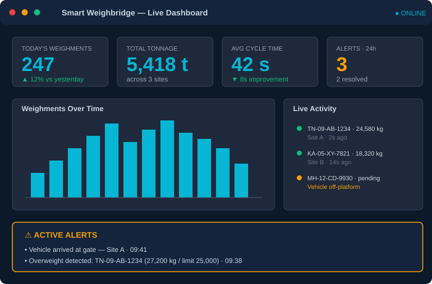Click the 8s improvement indicator
The image size is (432, 284).
(x=260, y=80)
